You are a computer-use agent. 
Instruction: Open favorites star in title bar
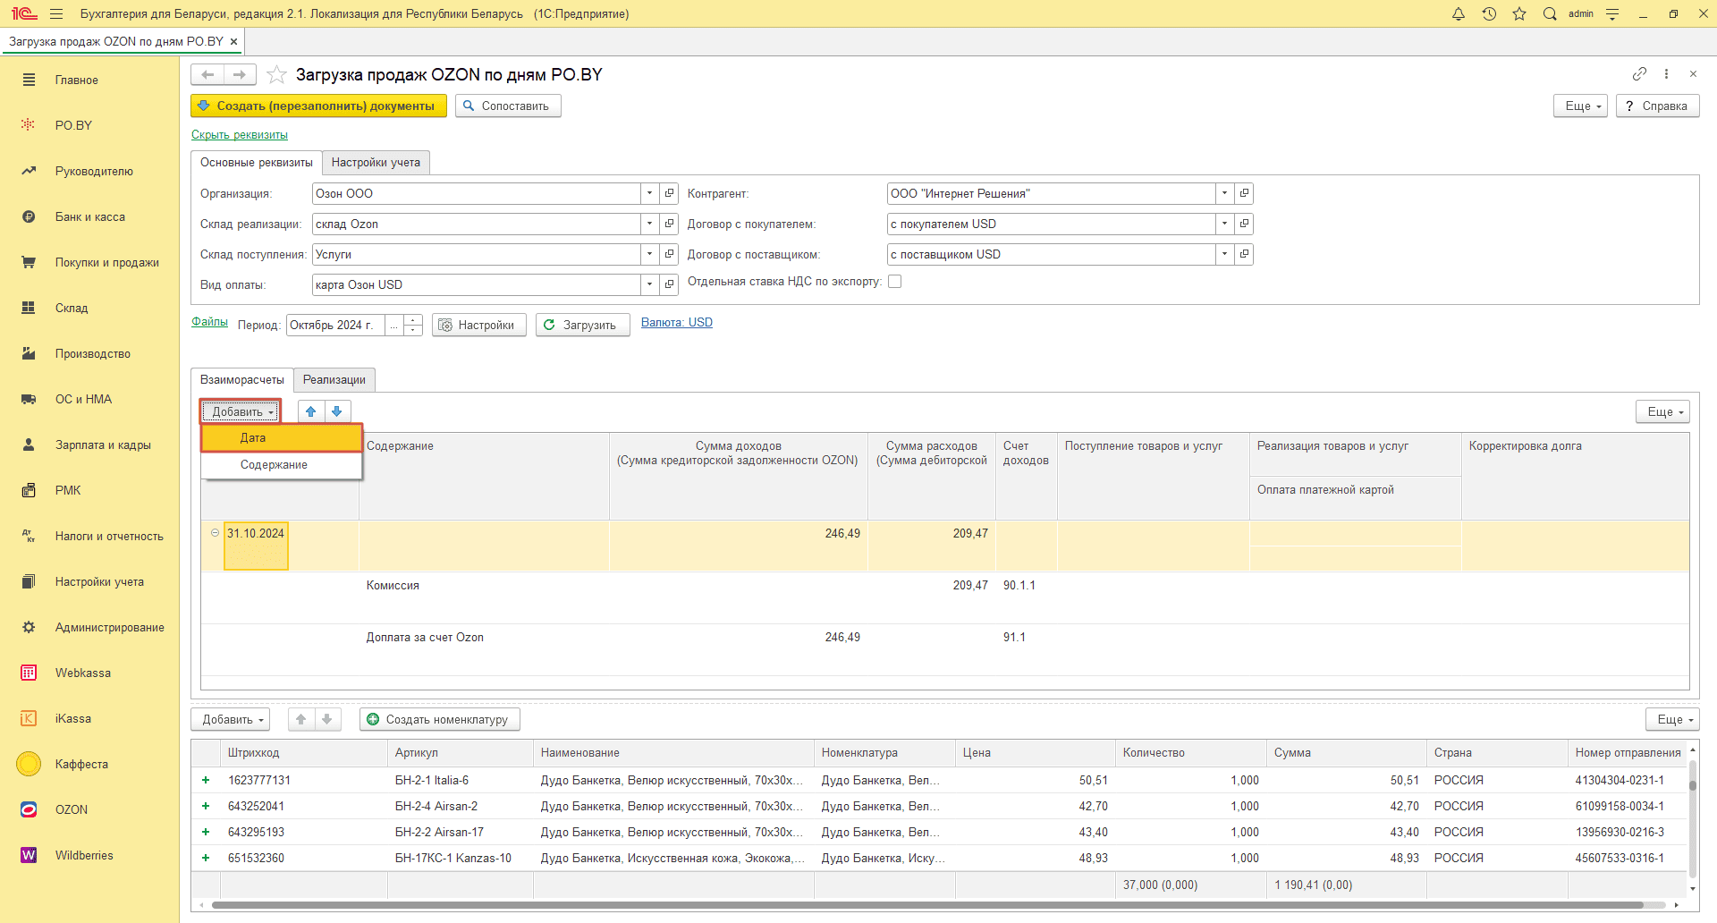(x=1519, y=13)
